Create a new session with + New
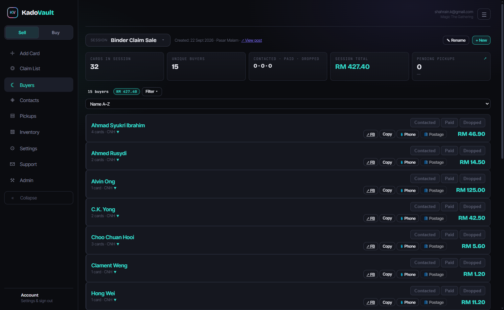Image resolution: width=504 pixels, height=310 pixels. point(481,40)
